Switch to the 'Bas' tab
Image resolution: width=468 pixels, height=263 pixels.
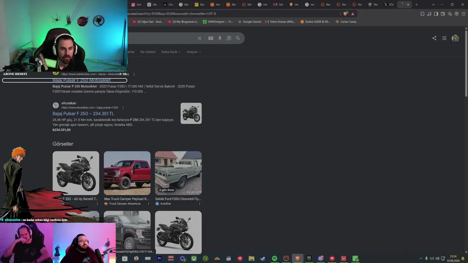coord(199,4)
